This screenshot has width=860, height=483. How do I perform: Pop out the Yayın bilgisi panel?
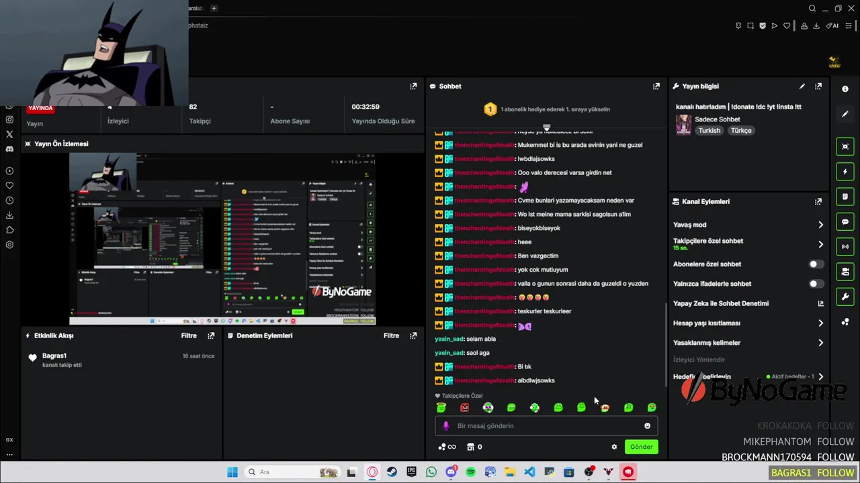[818, 86]
